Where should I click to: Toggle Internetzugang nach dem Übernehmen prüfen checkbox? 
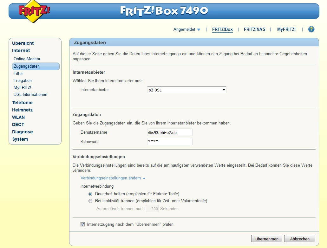82,225
